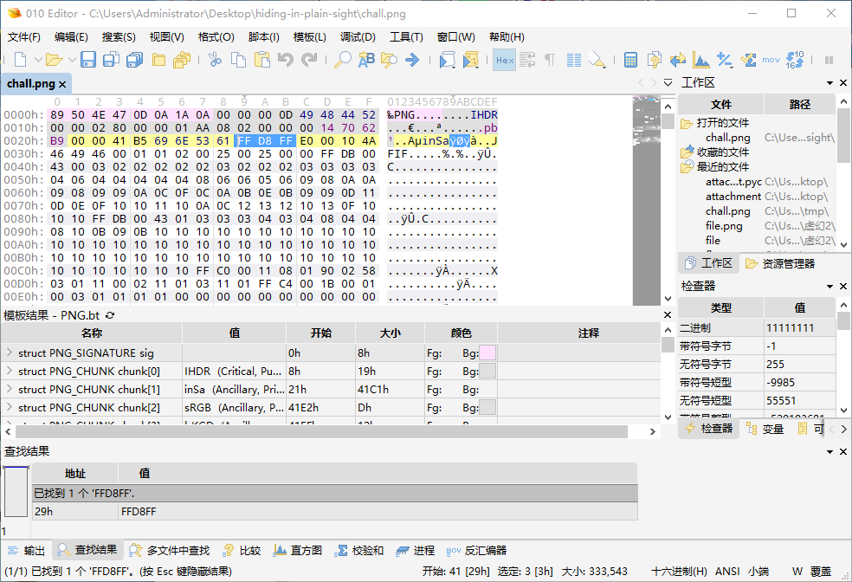
Task: Click the Save As toolbar icon
Action: point(112,60)
